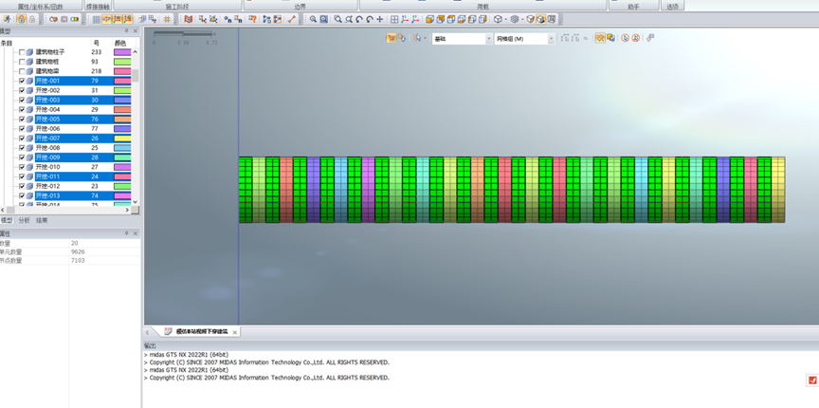Switch to the 分析 tab

24,221
